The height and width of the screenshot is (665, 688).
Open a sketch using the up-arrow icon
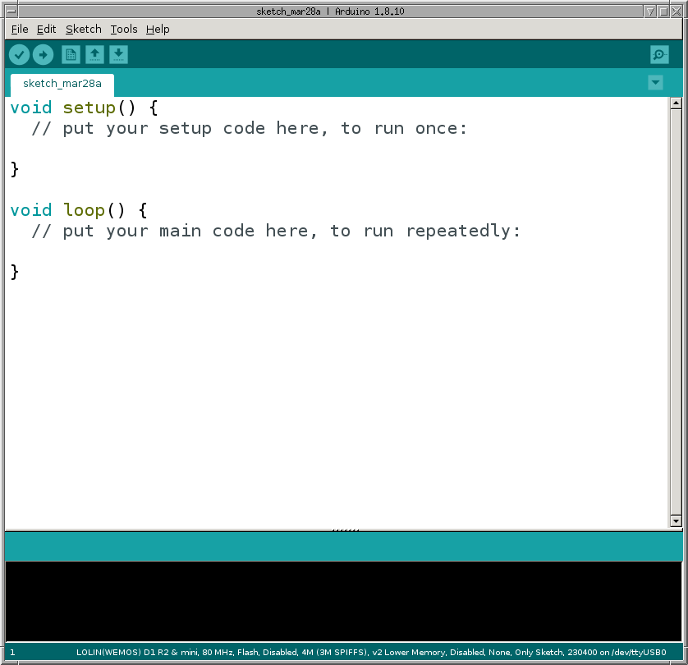[x=94, y=55]
